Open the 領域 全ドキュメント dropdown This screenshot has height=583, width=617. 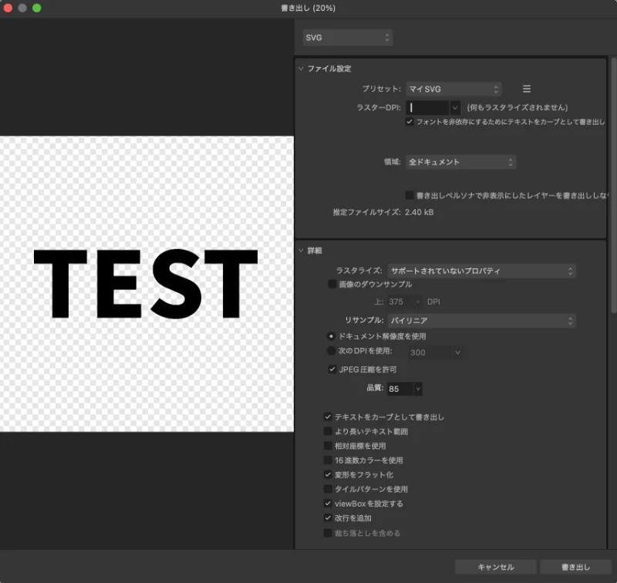(460, 162)
